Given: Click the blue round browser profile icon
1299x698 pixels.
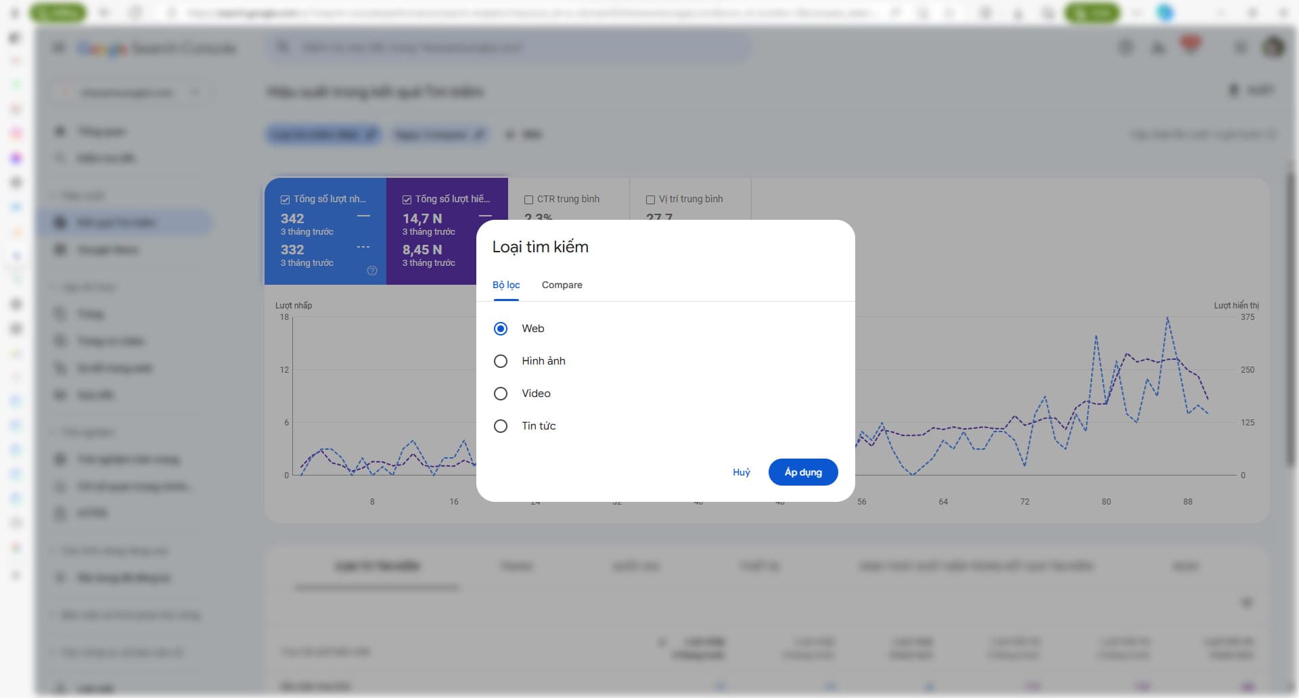Looking at the screenshot, I should coord(1165,12).
